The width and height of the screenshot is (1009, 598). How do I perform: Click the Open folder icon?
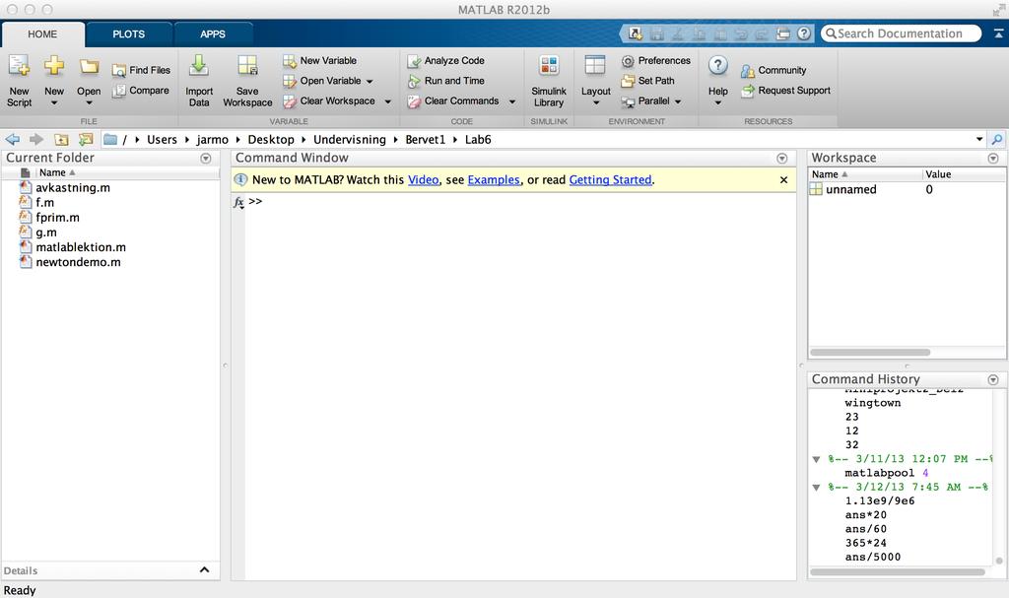click(89, 66)
